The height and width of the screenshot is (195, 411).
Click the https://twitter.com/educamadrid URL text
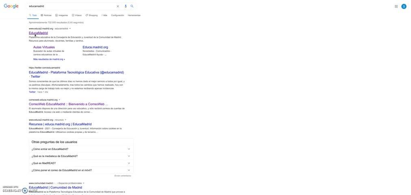[x=44, y=67]
